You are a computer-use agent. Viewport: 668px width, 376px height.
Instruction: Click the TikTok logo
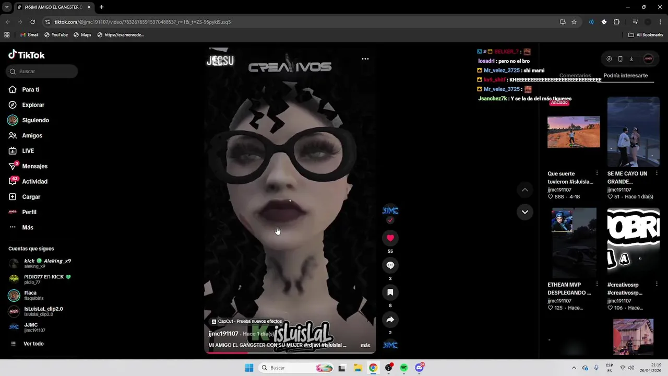pyautogui.click(x=27, y=55)
